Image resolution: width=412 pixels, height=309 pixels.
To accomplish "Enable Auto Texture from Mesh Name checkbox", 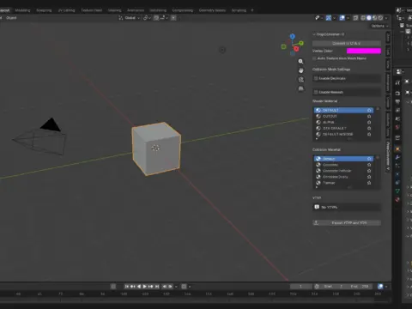I will click(x=314, y=58).
